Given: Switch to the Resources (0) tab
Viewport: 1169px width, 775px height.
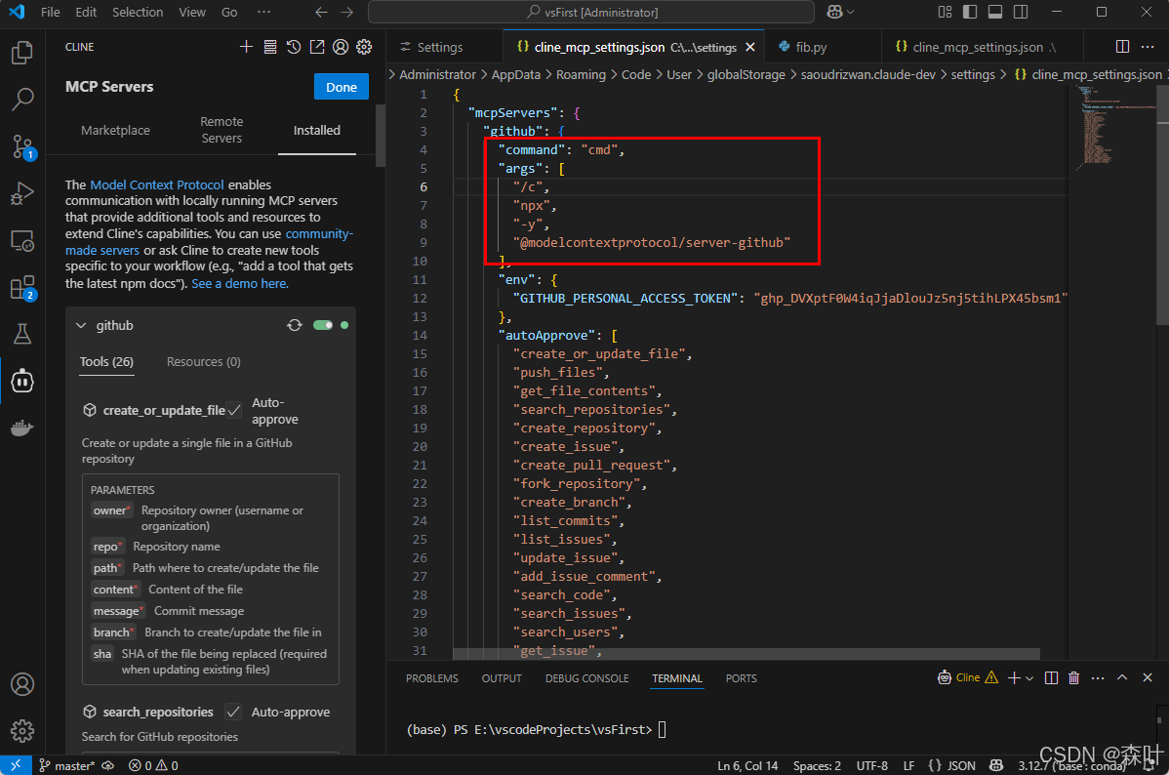Looking at the screenshot, I should 204,362.
